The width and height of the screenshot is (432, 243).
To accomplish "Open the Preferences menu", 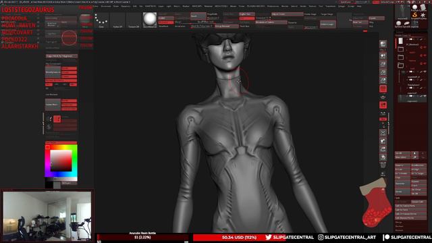I will tap(273, 6).
